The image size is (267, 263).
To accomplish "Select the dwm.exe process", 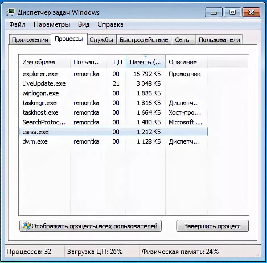I will (113, 141).
